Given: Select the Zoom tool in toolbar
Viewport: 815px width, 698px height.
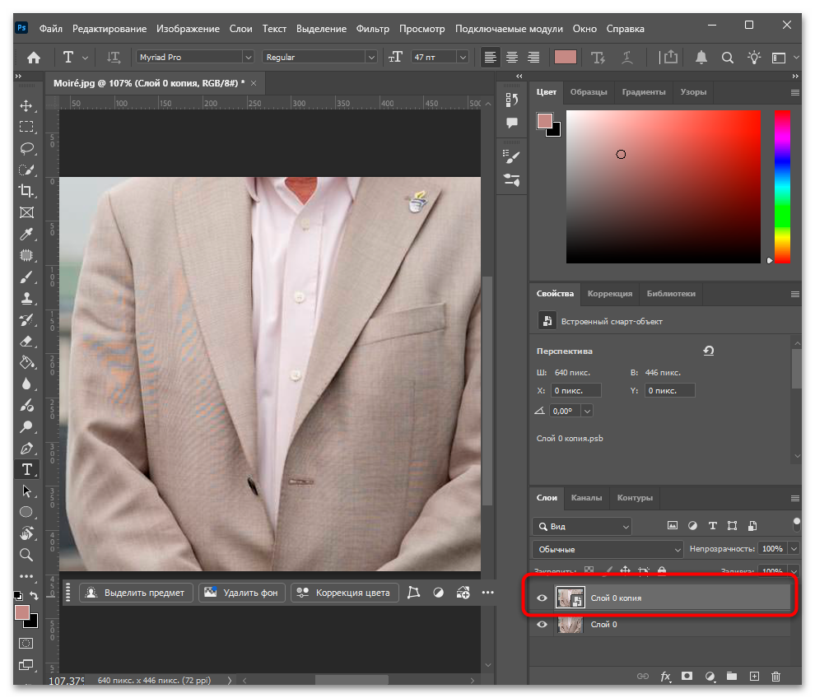Looking at the screenshot, I should pos(26,555).
